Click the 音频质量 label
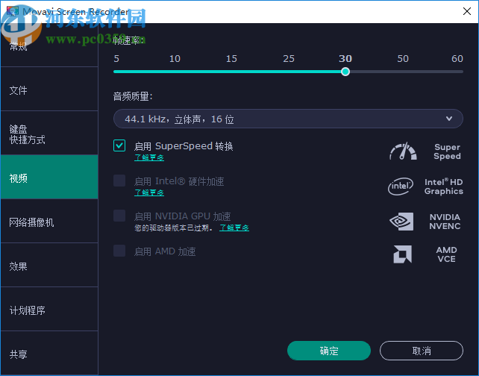 click(133, 96)
